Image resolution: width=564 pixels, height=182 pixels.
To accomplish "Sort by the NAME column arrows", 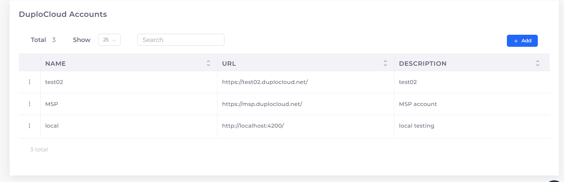I will [208, 63].
